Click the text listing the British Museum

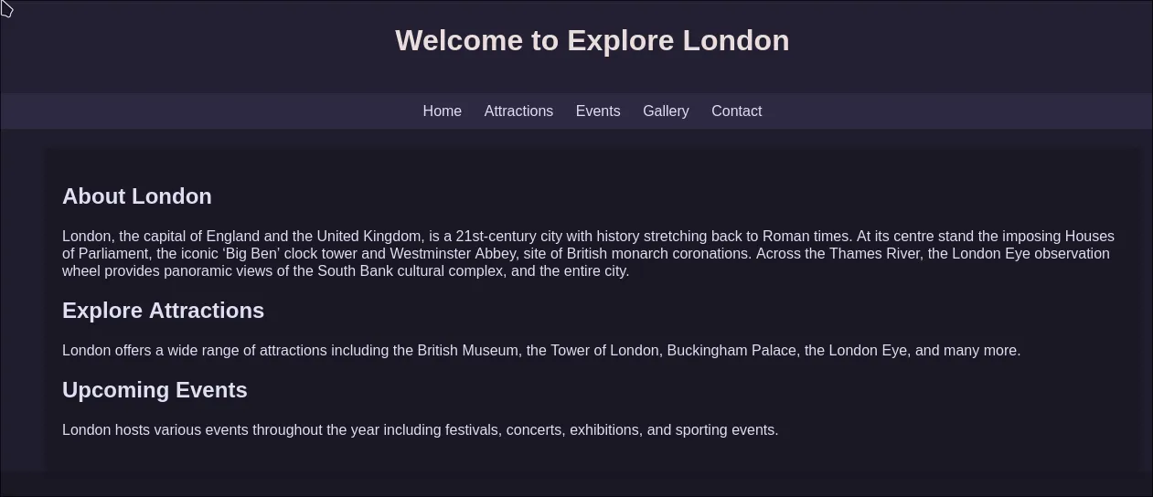point(541,350)
